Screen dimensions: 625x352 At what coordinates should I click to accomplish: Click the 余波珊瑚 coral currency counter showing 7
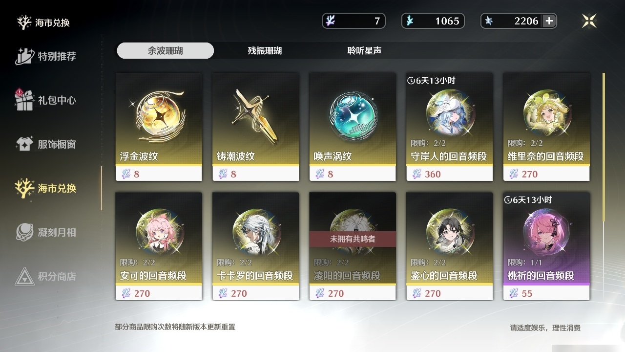click(x=354, y=21)
